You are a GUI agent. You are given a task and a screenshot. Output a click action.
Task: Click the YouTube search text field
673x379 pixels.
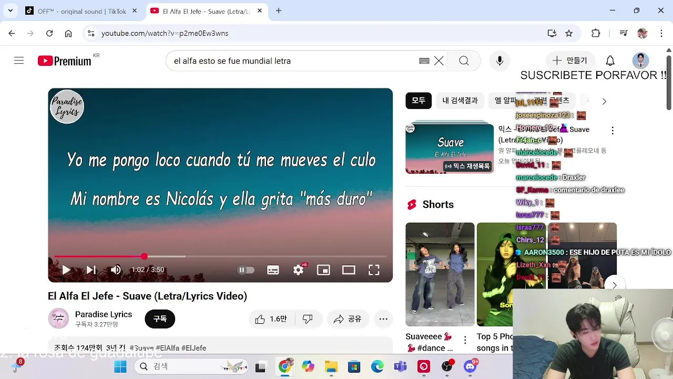pos(294,61)
